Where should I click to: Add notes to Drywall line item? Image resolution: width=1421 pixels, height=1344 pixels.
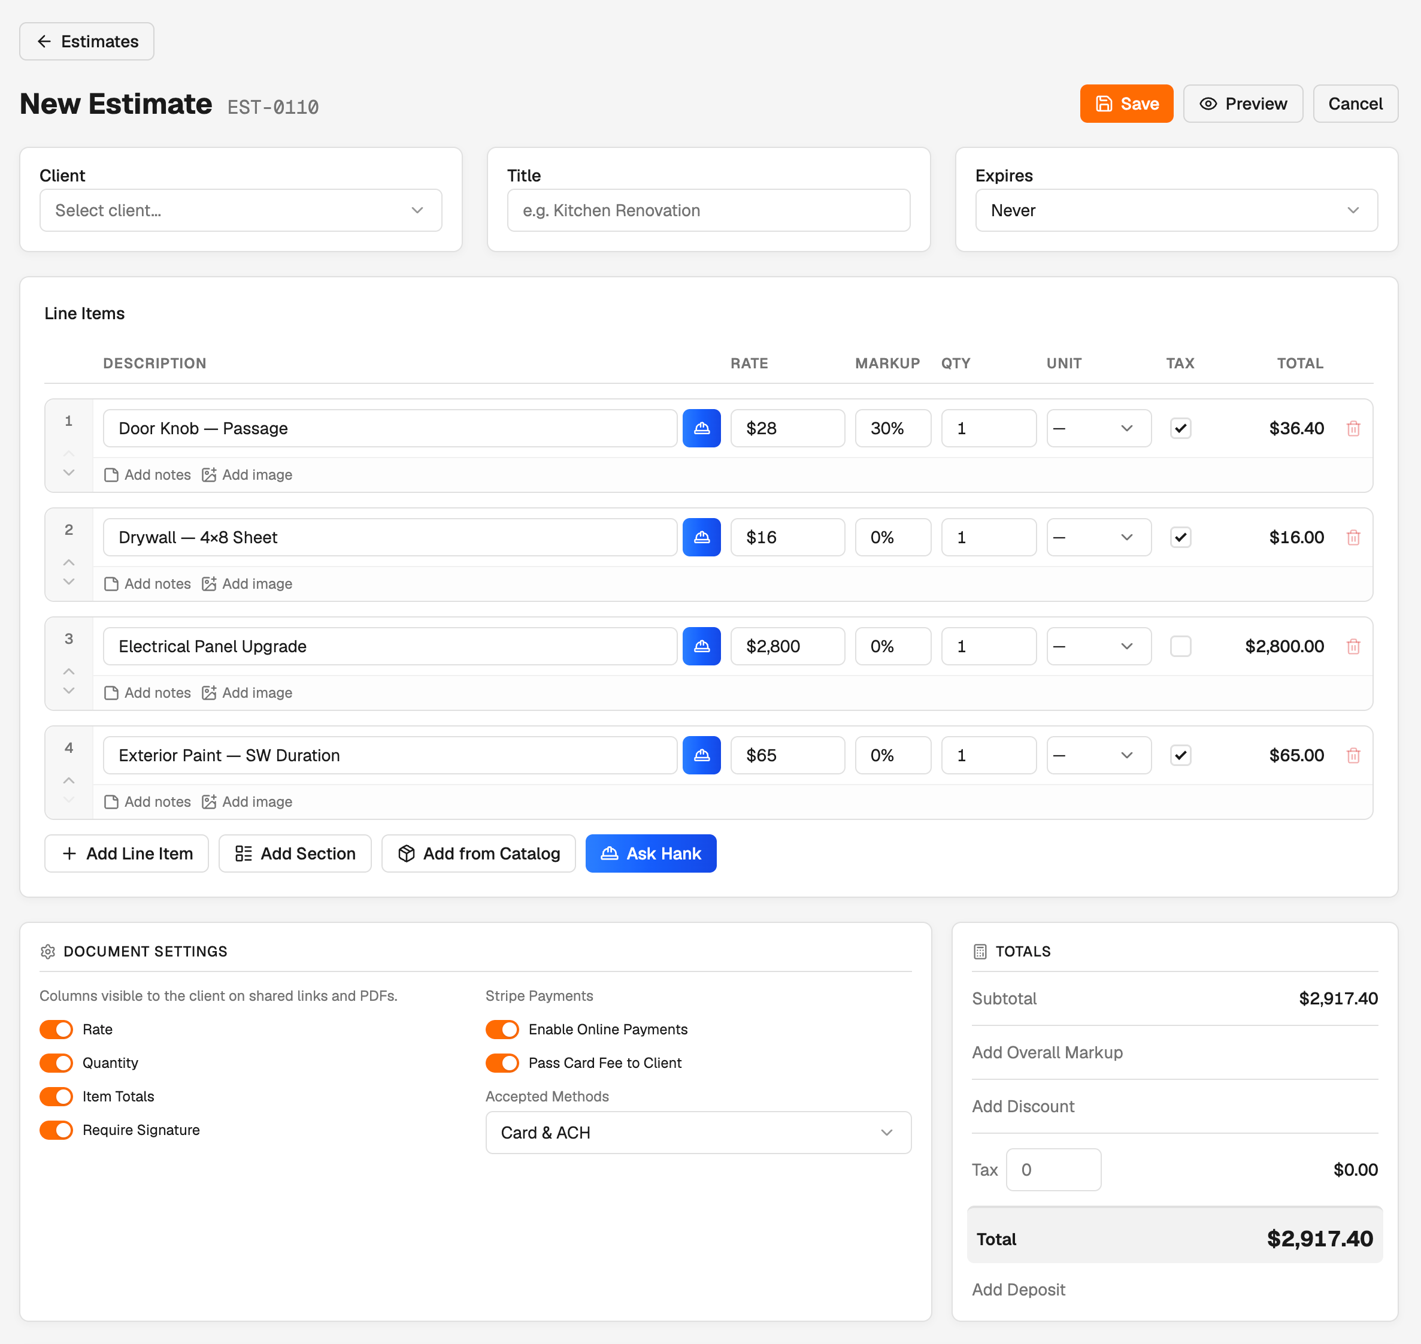(147, 584)
